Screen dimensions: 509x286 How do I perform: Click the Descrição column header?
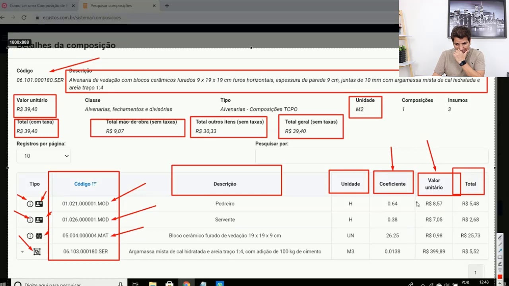coord(225,184)
